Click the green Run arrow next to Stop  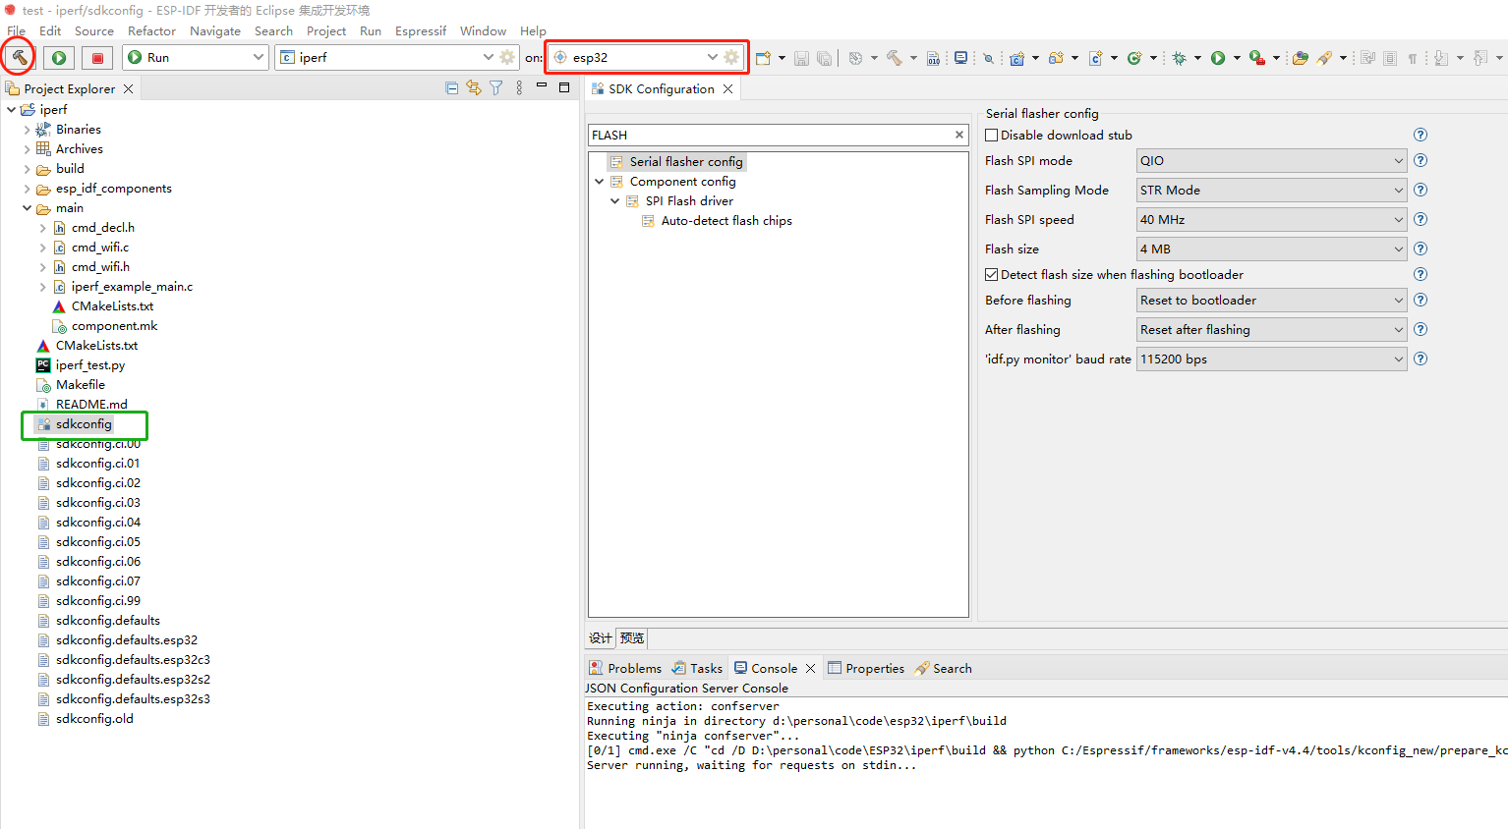click(58, 57)
